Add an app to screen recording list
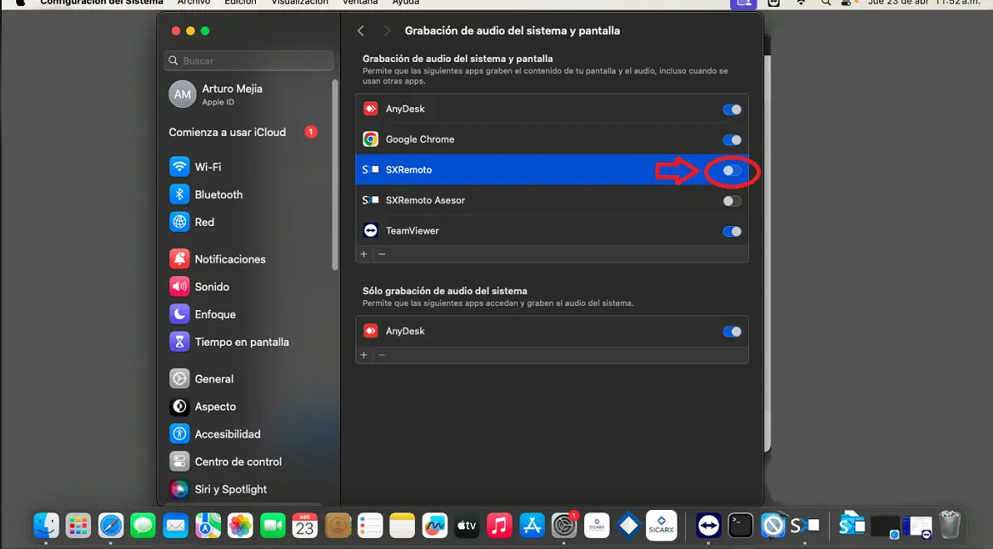The width and height of the screenshot is (993, 549). click(364, 254)
